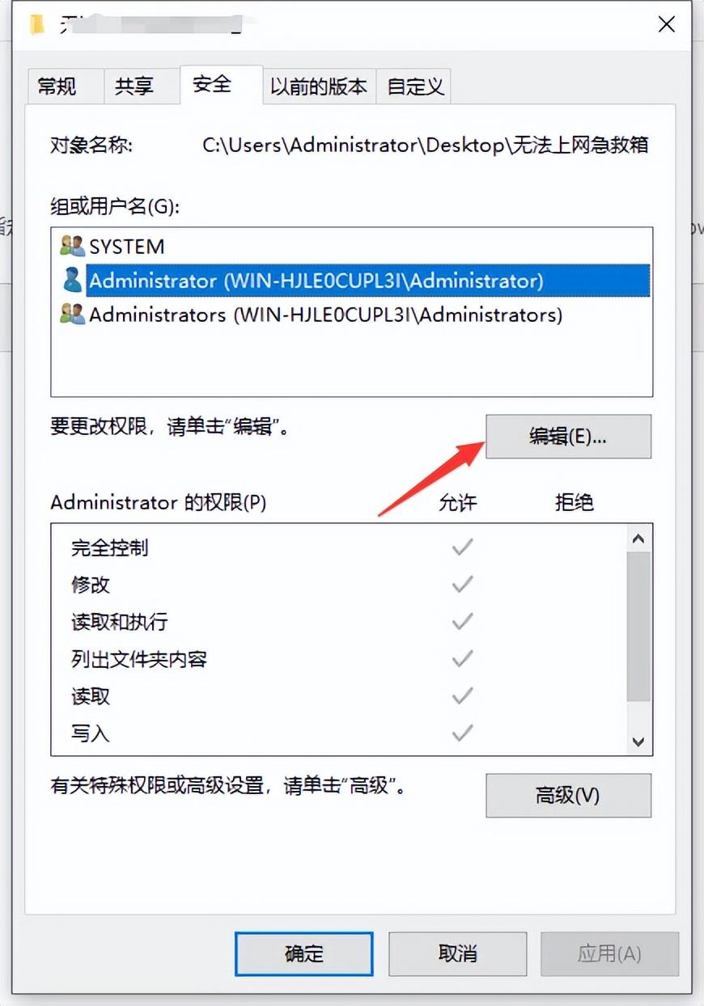Click the SYSTEM group user icon
The width and height of the screenshot is (704, 1006).
tap(72, 246)
